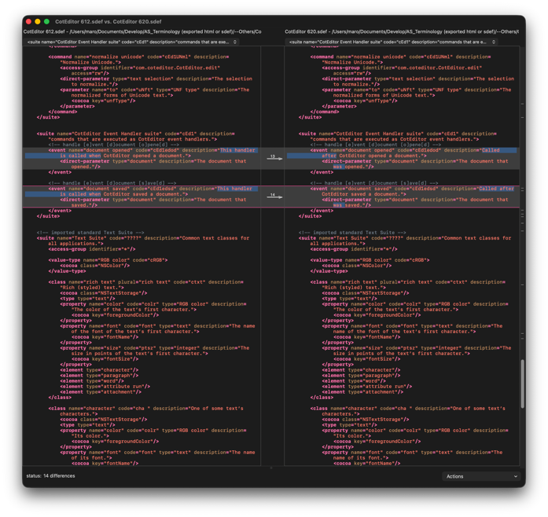The image size is (548, 517).
Task: Click the CotEditor 620.sdef file path header
Action: coord(401,31)
